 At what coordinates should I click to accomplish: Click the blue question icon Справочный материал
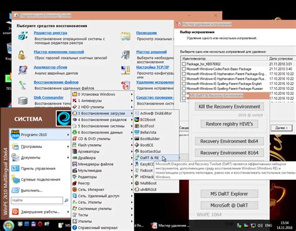74,228
